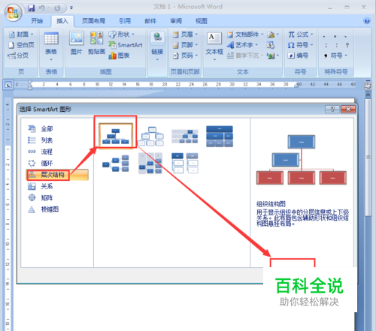This screenshot has width=376, height=331.
Task: Choose the organization chart layout thumbnail
Action: pos(116,136)
